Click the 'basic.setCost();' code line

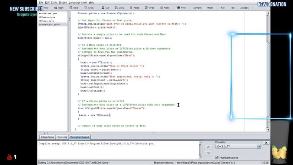92,87
